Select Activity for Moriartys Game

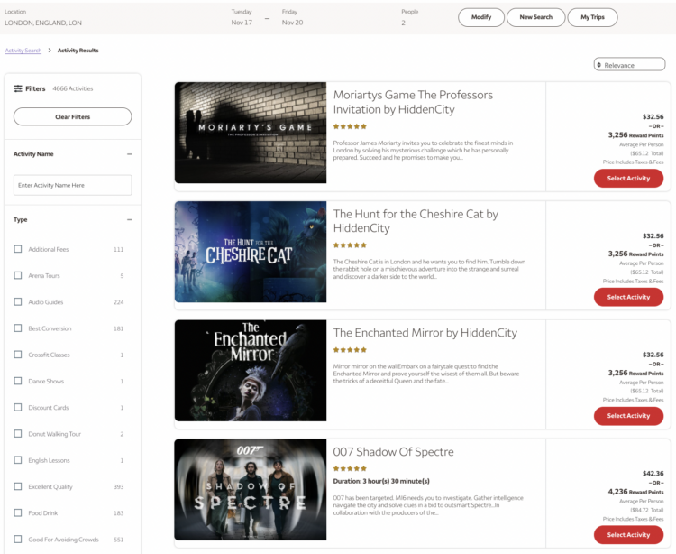click(628, 178)
